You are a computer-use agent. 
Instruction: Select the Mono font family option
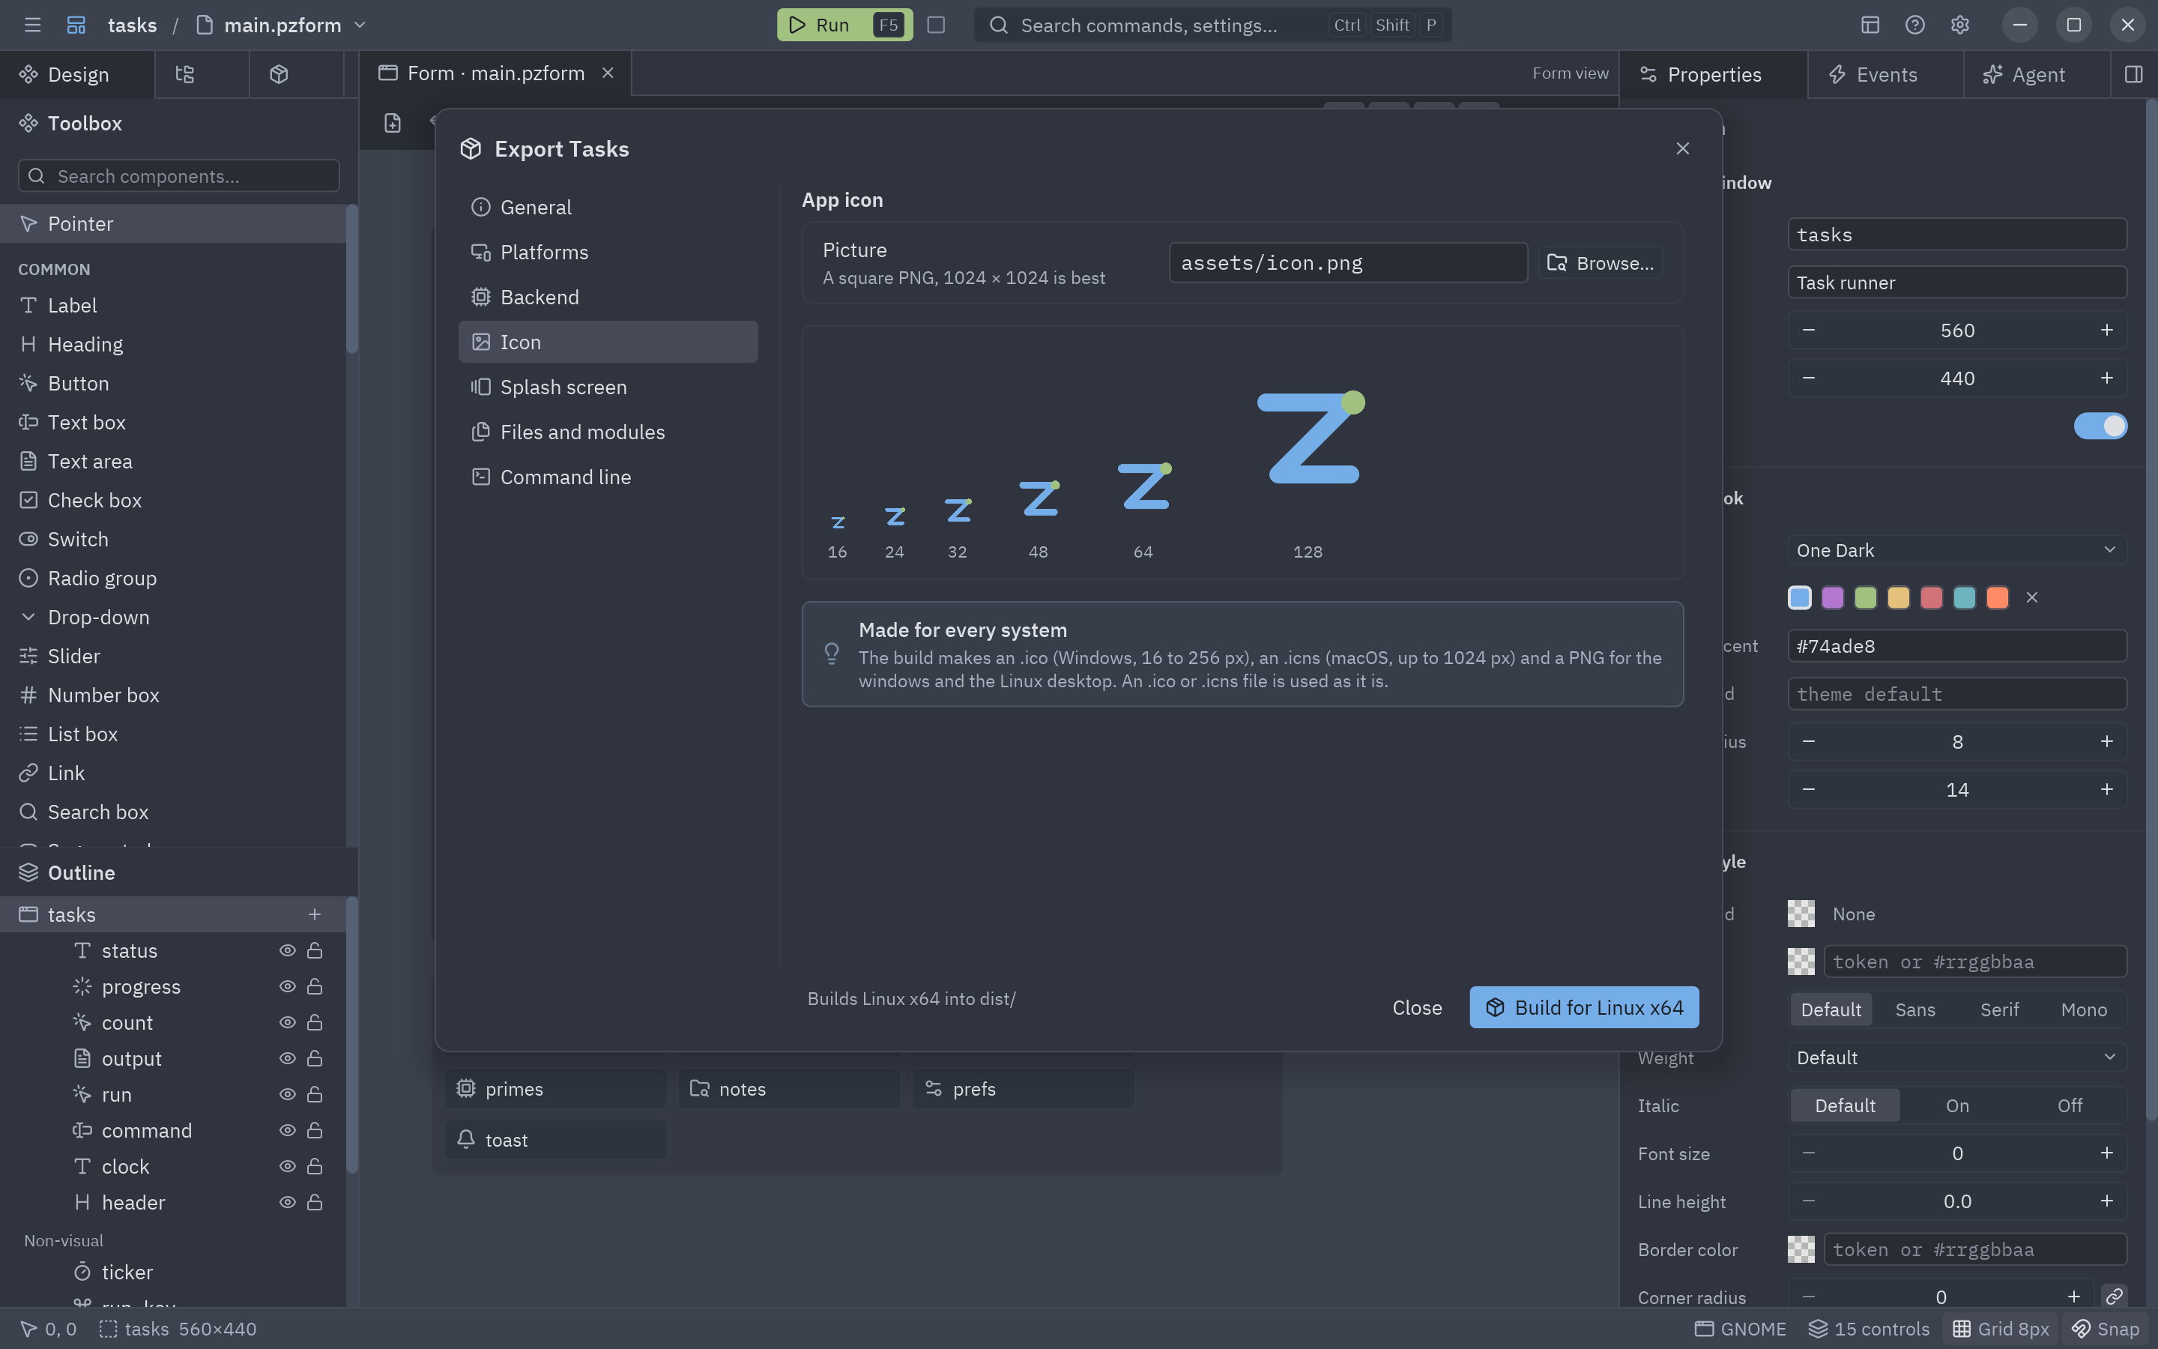coord(2083,1009)
